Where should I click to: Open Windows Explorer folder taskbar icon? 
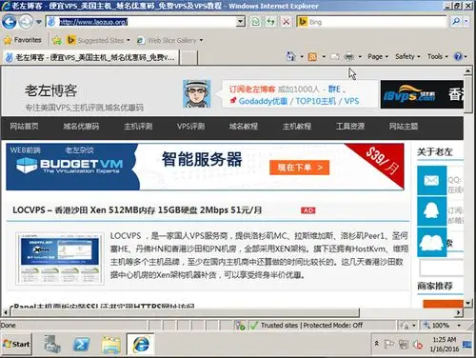[110, 345]
